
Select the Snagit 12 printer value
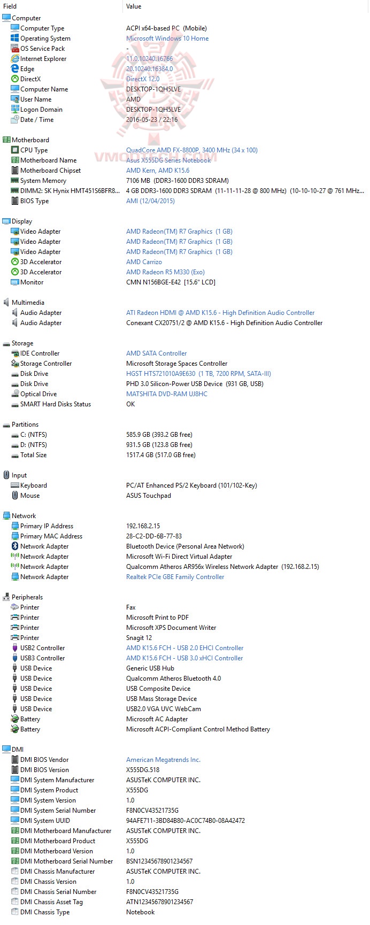(139, 638)
